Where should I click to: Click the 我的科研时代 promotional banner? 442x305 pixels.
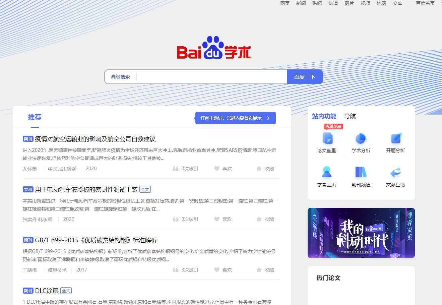[361, 233]
